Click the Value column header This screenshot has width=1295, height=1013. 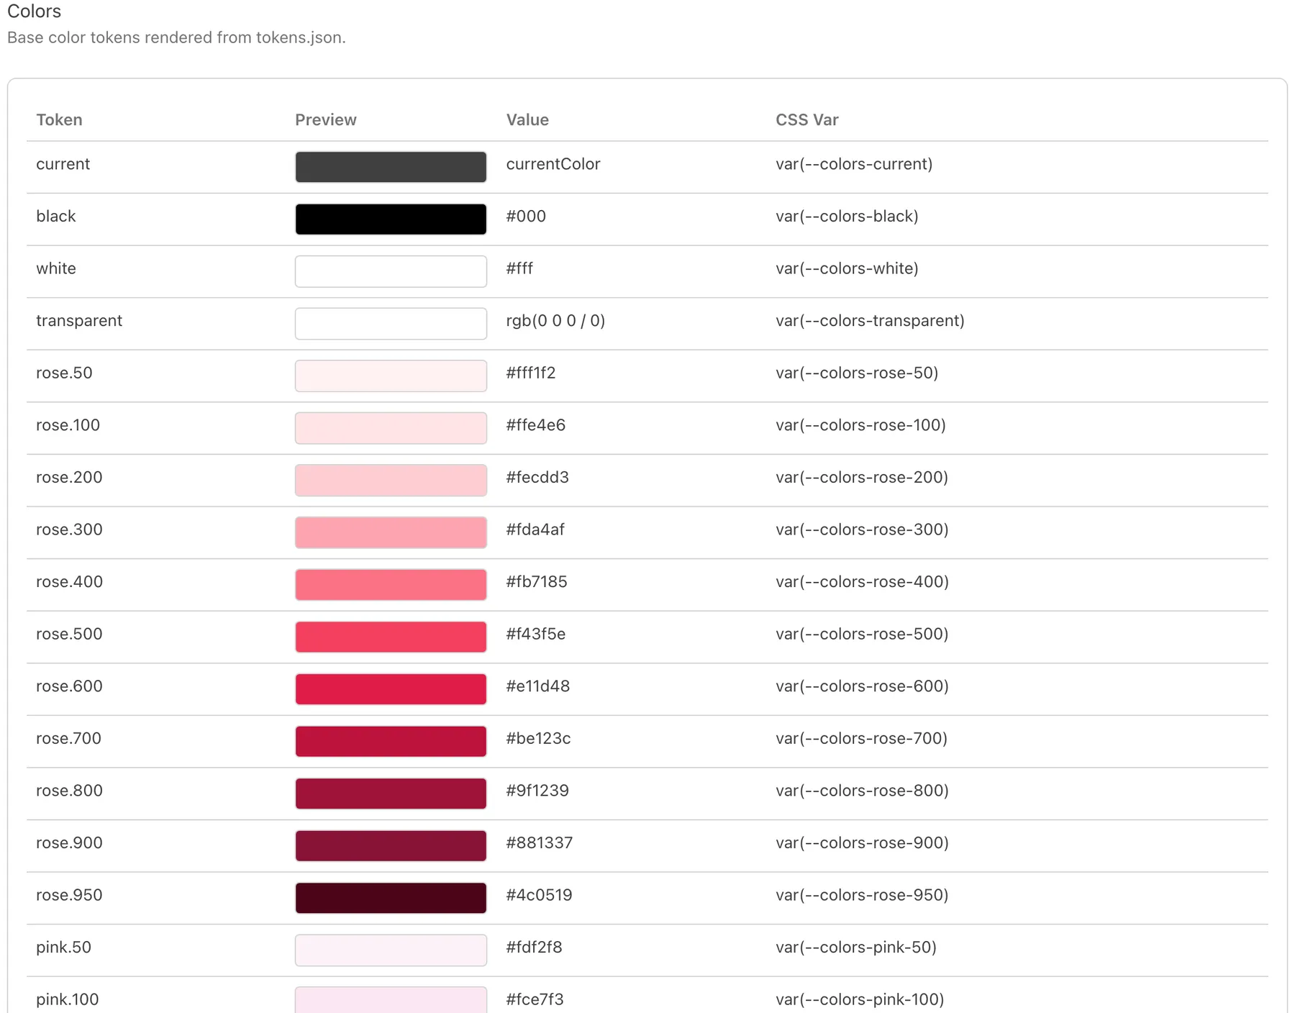click(x=527, y=120)
